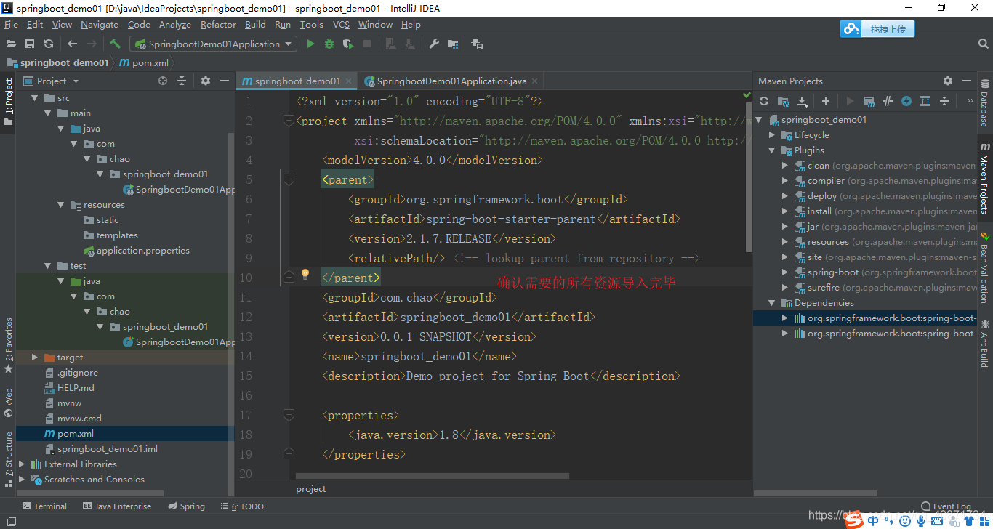Switch to SpringbootDemo01Application.java tab
993x529 pixels.
point(451,81)
